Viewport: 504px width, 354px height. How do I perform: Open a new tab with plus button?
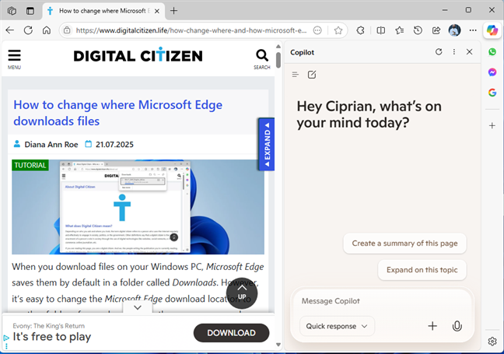[173, 11]
